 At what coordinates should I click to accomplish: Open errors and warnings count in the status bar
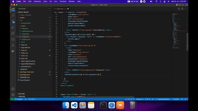coord(32,99)
